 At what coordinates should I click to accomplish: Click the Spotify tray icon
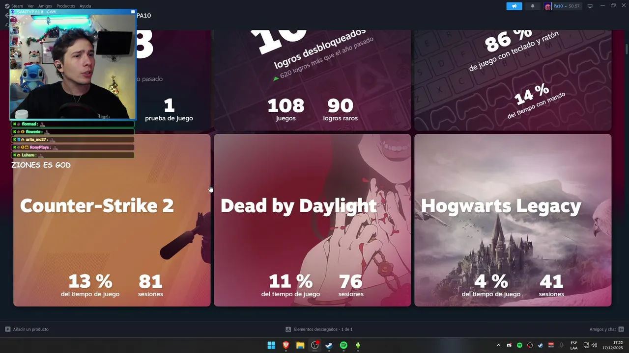pyautogui.click(x=519, y=345)
